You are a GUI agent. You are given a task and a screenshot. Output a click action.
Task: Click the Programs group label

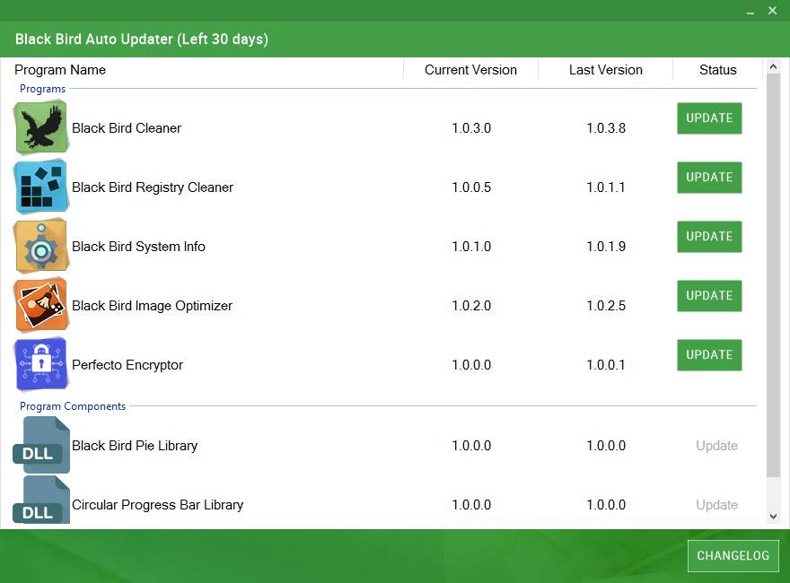tap(43, 89)
